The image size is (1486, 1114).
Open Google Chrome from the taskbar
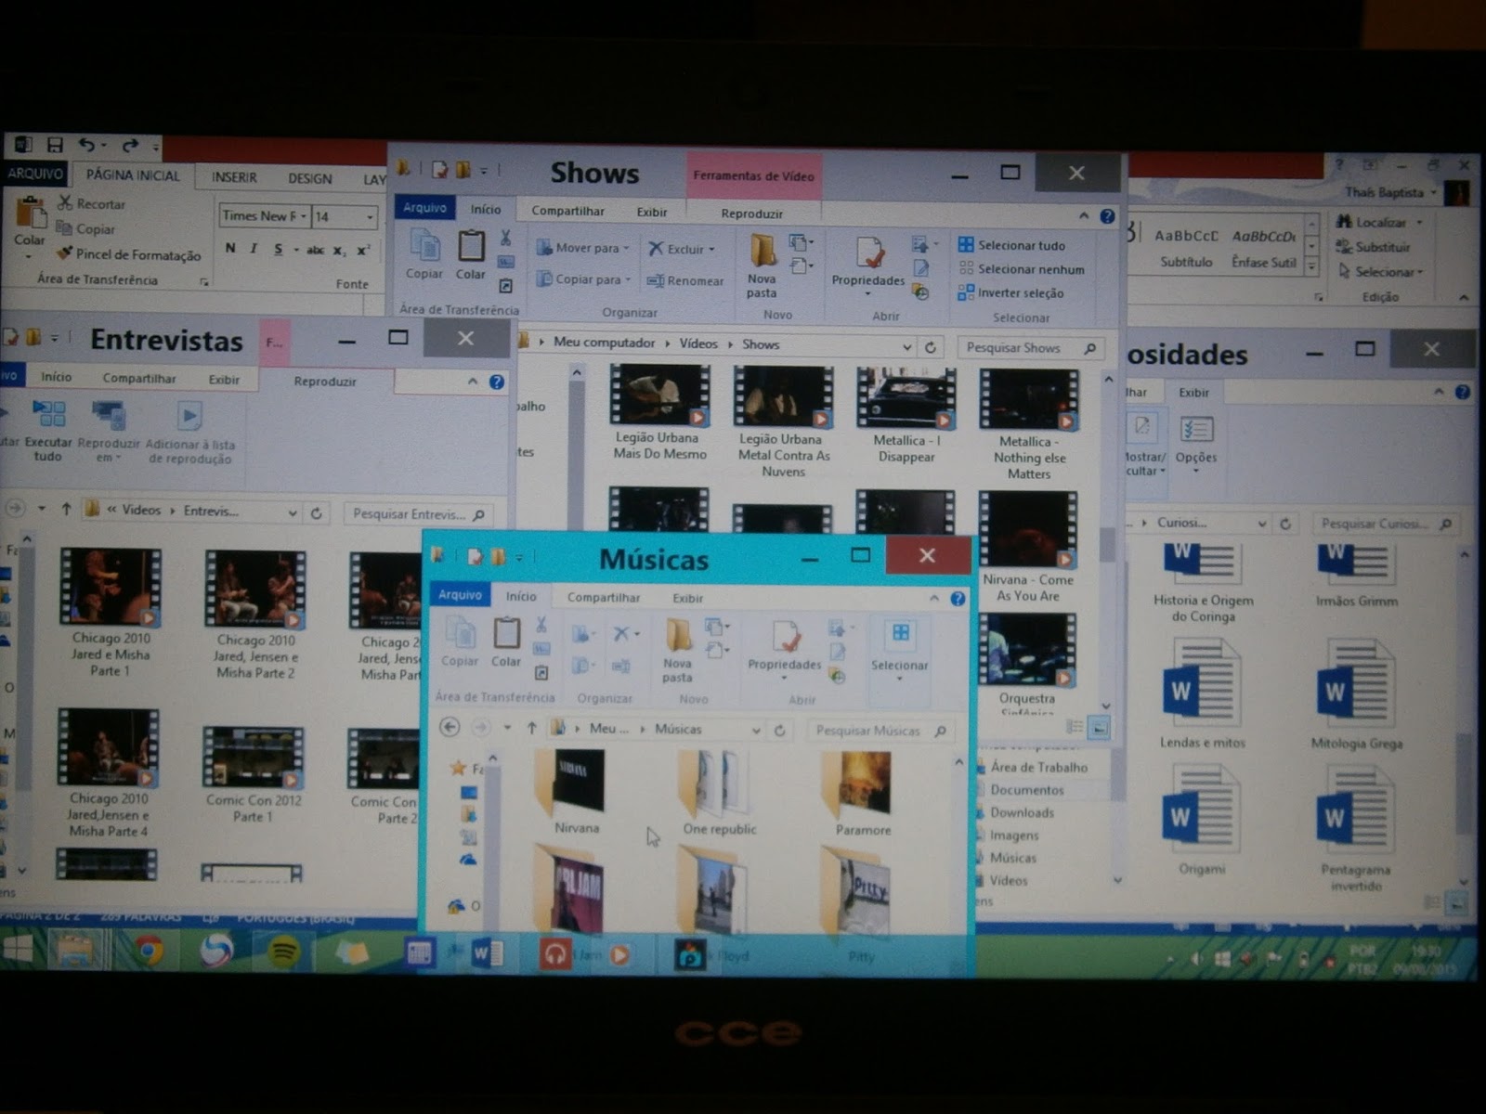[x=150, y=951]
